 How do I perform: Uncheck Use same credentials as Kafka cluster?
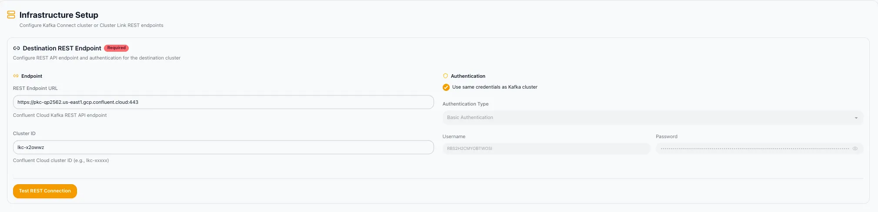[x=446, y=87]
